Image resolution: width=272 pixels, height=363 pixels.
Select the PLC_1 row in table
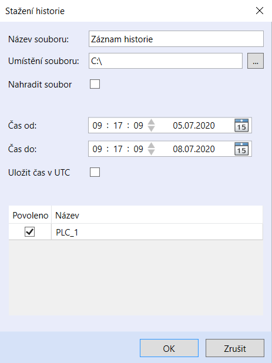[136, 232]
